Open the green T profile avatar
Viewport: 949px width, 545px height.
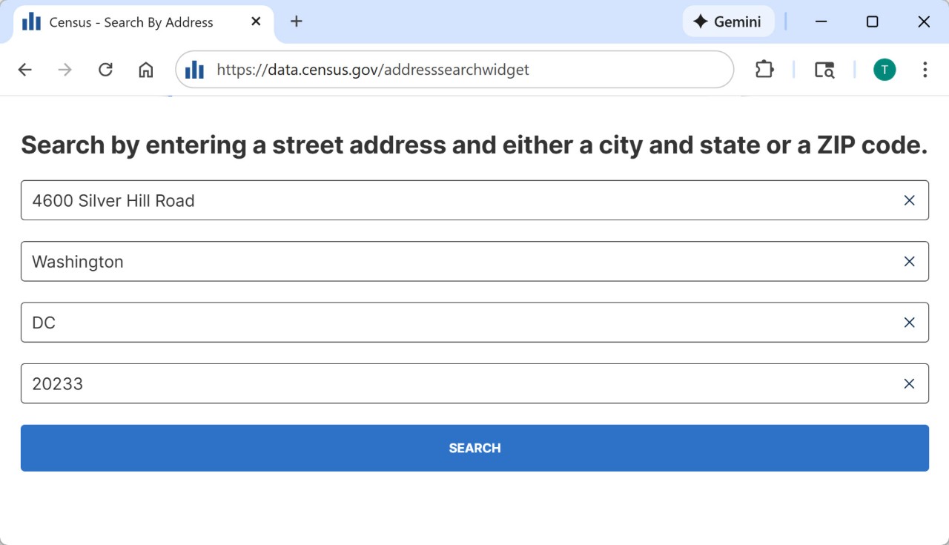coord(884,70)
